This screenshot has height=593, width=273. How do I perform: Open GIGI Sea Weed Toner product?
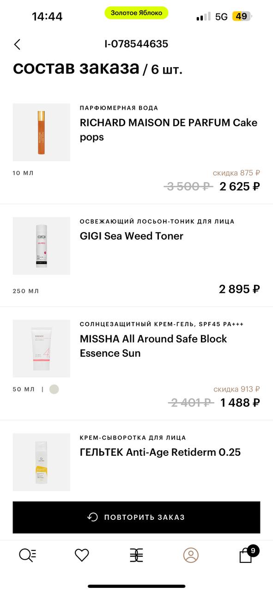(x=132, y=236)
